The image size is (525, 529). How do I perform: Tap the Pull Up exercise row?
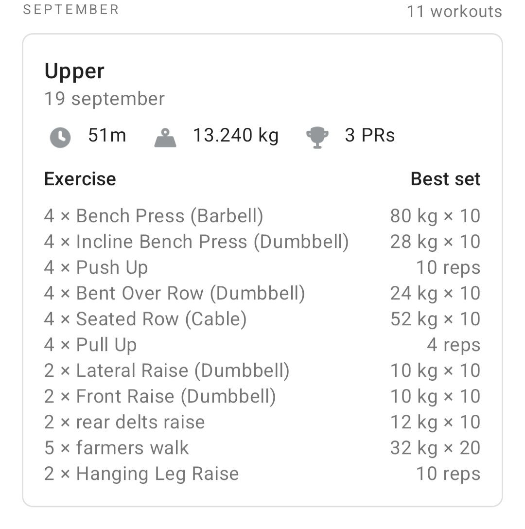tap(90, 345)
